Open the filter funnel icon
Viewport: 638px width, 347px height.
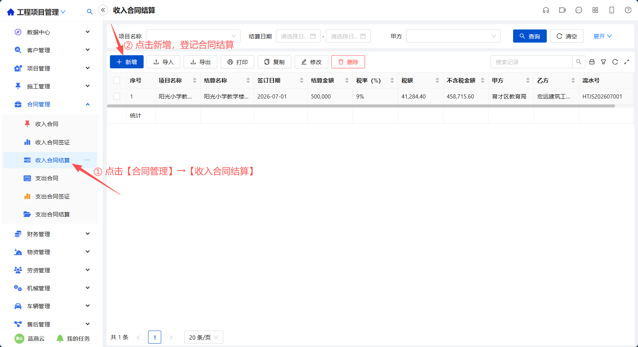point(604,62)
